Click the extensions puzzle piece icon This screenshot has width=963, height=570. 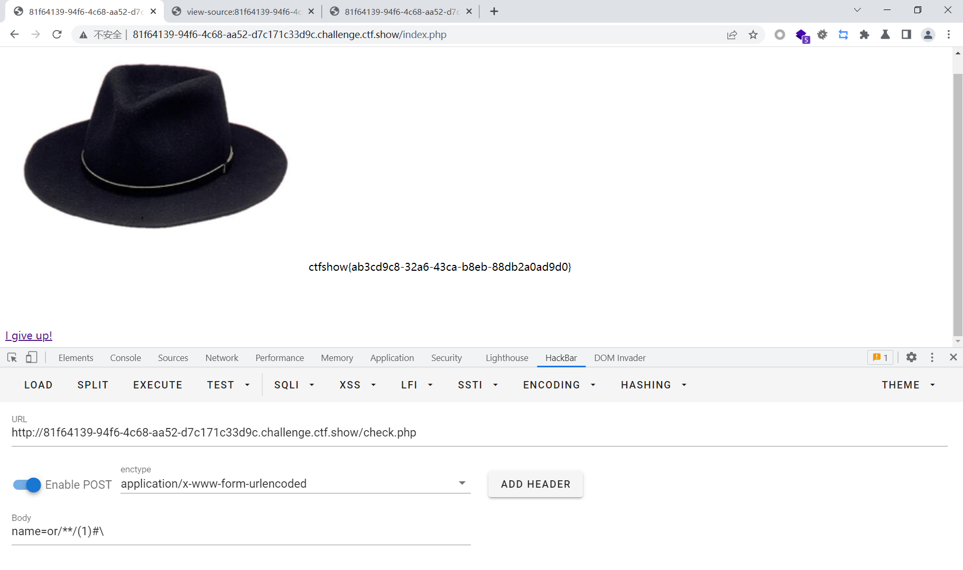(865, 34)
